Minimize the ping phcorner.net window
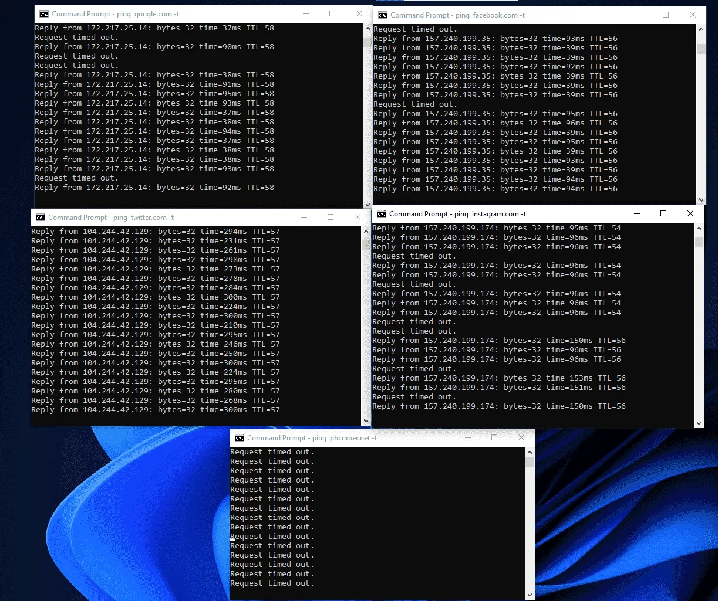Viewport: 718px width, 601px height. pos(467,437)
